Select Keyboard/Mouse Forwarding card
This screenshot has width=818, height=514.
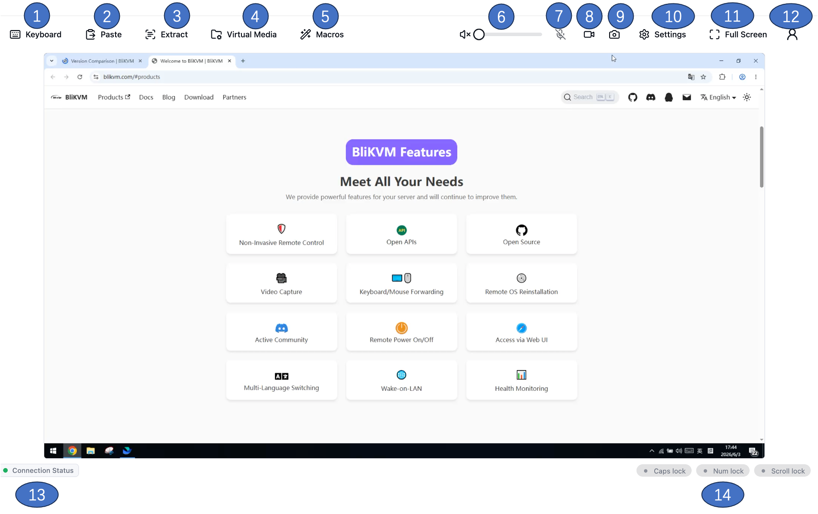(401, 283)
